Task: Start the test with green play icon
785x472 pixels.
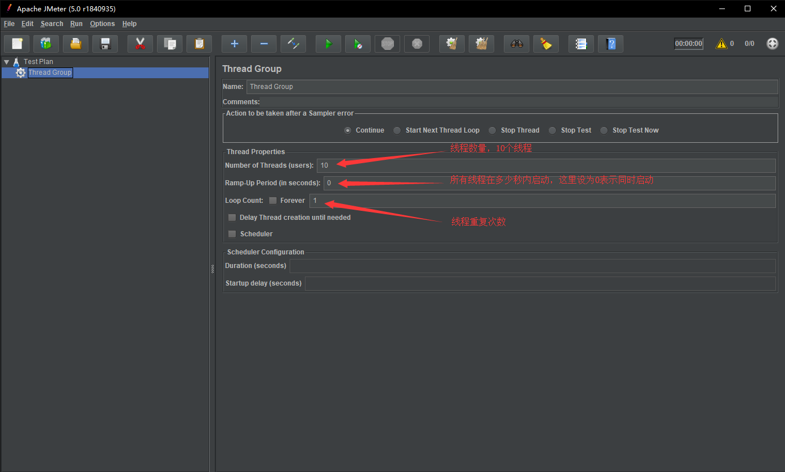Action: [329, 44]
